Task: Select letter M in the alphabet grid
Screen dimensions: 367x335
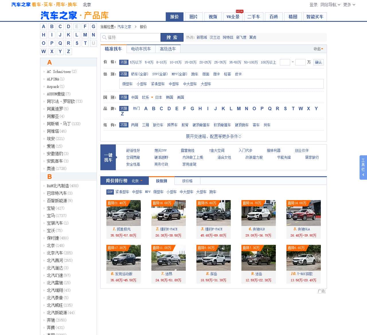Action: pyautogui.click(x=85, y=35)
